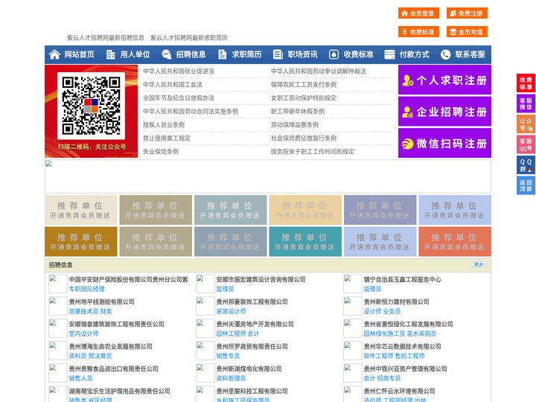Viewport: 536px width, 402px height.
Task: Click the dark blue QQ群 sidebar icon
Action: click(x=526, y=165)
